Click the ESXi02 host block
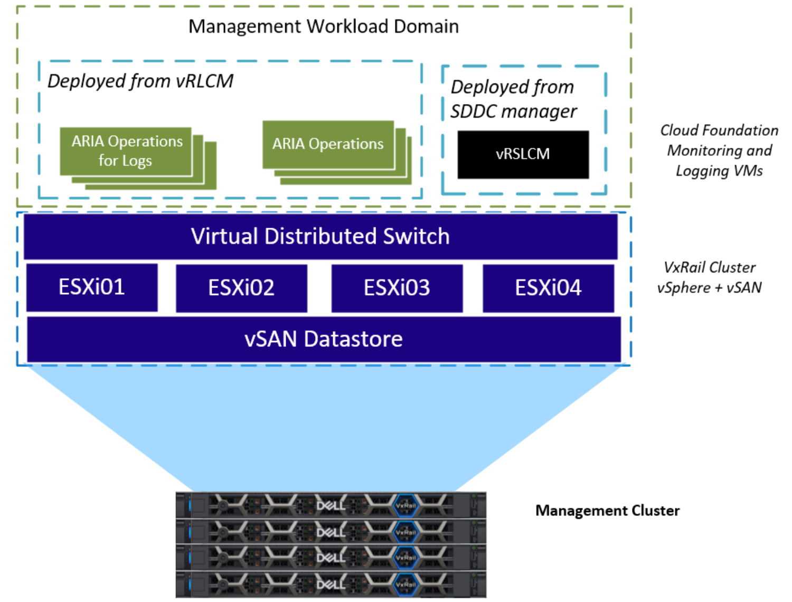 point(241,288)
